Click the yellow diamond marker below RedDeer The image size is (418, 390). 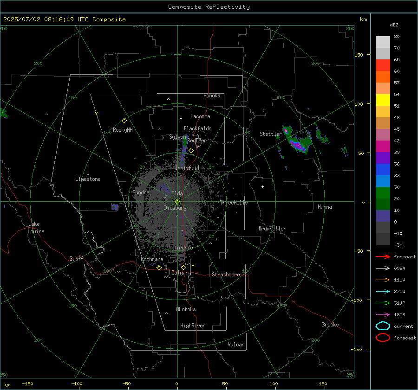click(x=191, y=151)
